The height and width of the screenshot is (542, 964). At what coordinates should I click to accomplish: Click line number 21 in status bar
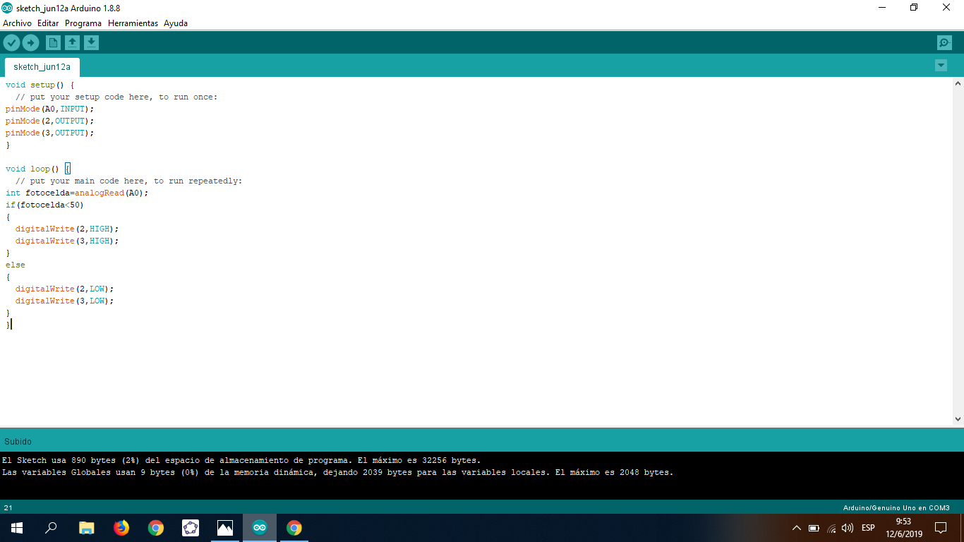coord(8,507)
